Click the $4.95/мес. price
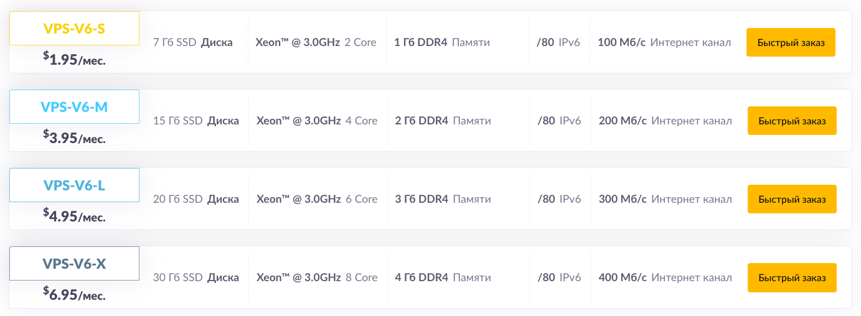This screenshot has height=316, width=861. coord(74,216)
